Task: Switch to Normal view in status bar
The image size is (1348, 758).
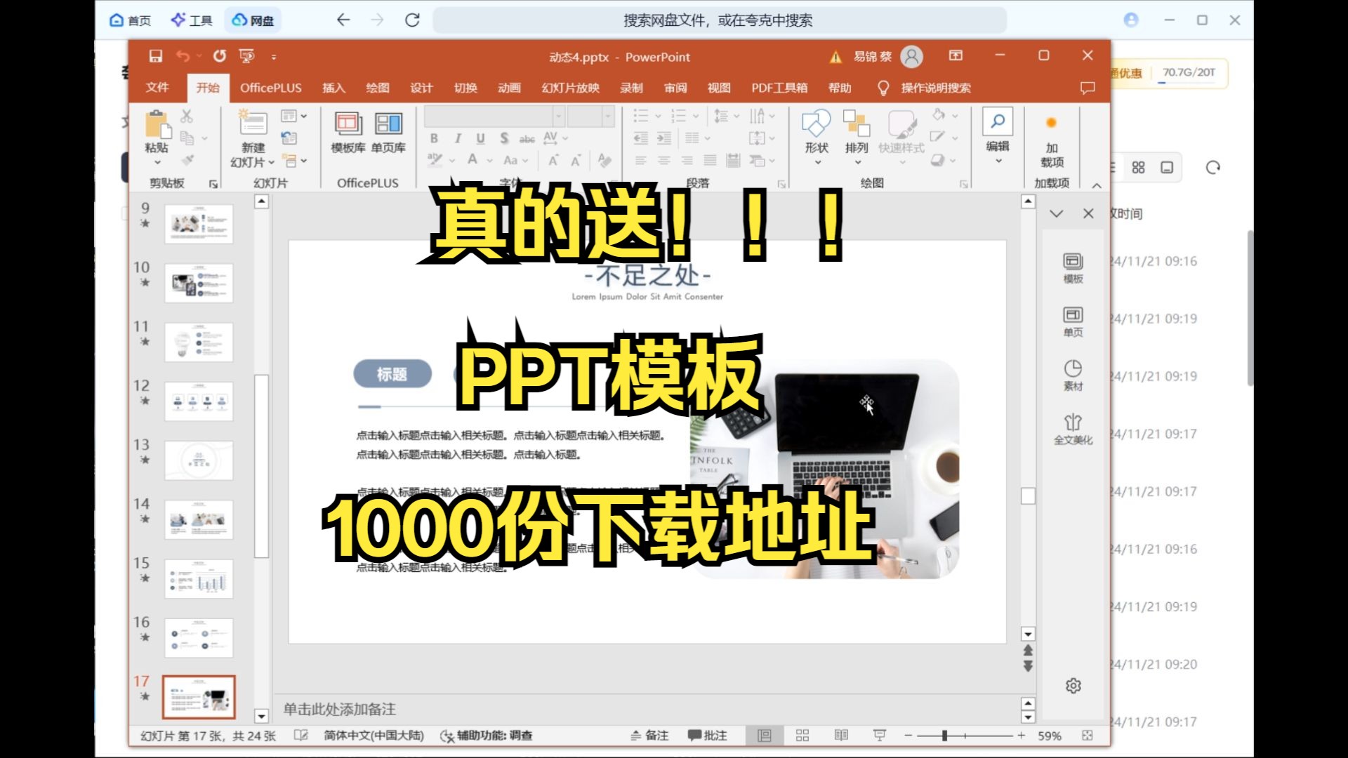Action: [x=764, y=736]
